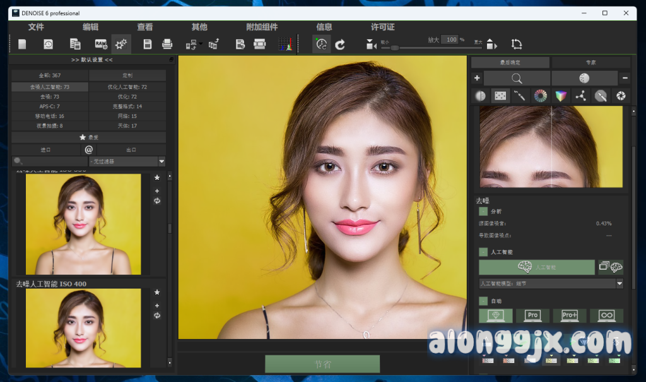Click the printer icon in the toolbar
The height and width of the screenshot is (382, 646).
pos(167,44)
